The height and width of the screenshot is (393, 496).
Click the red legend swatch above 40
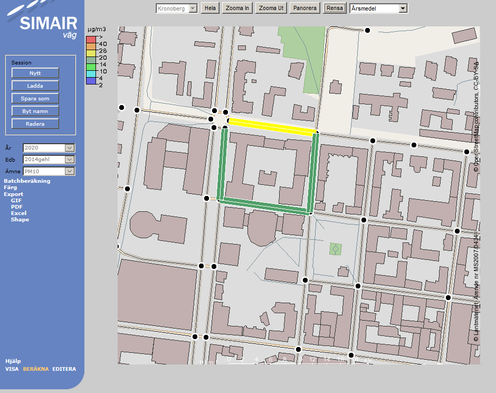[x=91, y=40]
